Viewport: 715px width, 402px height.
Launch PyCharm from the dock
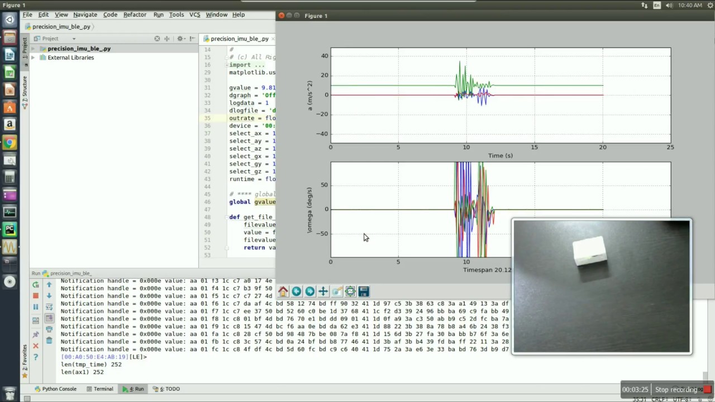(9, 229)
